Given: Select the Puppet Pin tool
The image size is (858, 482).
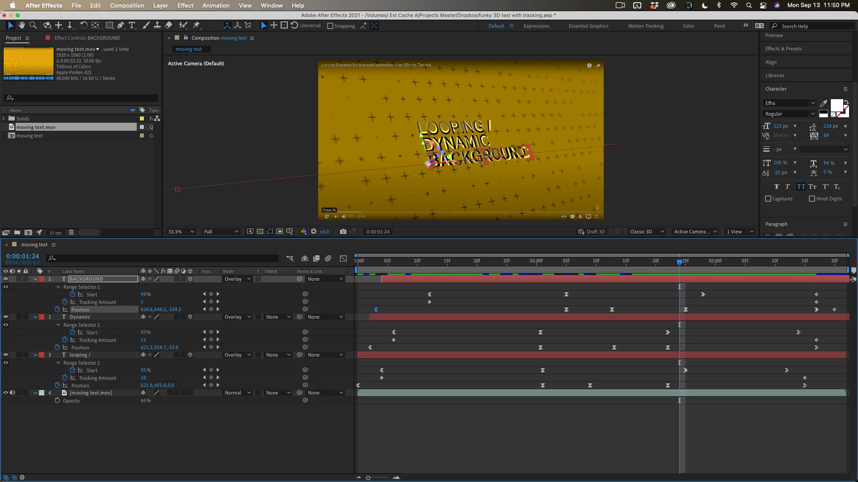Looking at the screenshot, I should pyautogui.click(x=197, y=25).
